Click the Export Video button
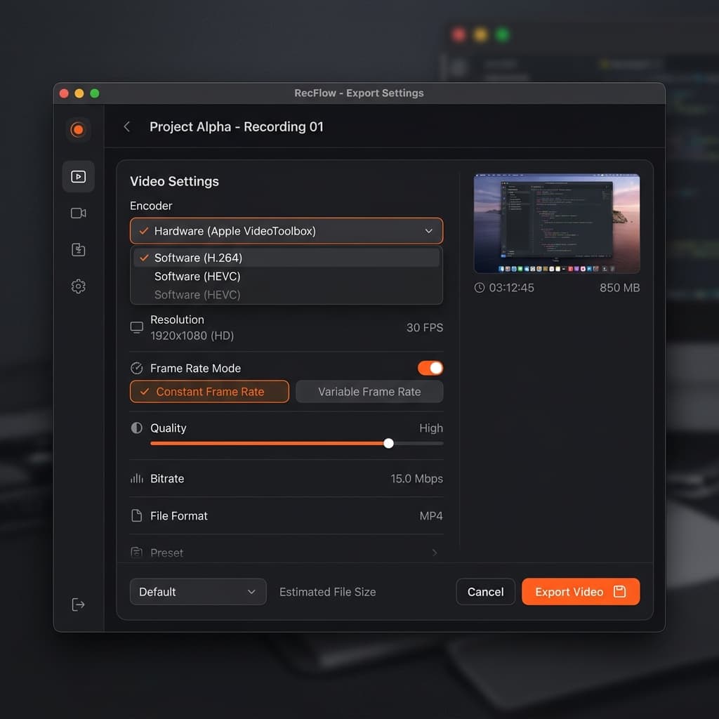 (x=580, y=592)
